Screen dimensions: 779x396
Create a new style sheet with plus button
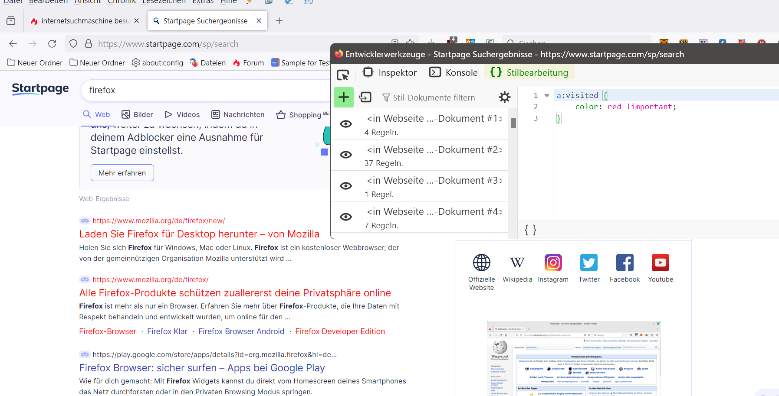click(344, 97)
